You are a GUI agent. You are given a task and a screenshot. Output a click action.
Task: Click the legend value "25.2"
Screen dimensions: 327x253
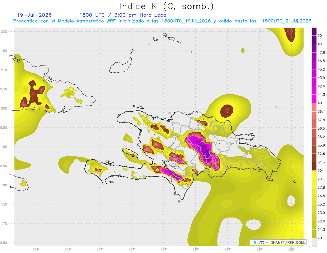pyautogui.click(x=321, y=204)
